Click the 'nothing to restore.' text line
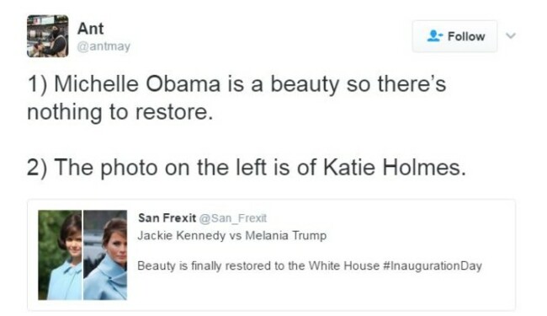This screenshot has height=316, width=547. 120,112
